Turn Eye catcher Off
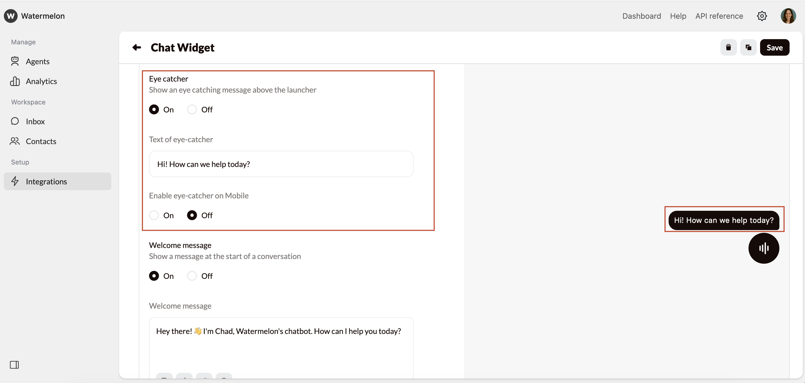 click(x=192, y=110)
